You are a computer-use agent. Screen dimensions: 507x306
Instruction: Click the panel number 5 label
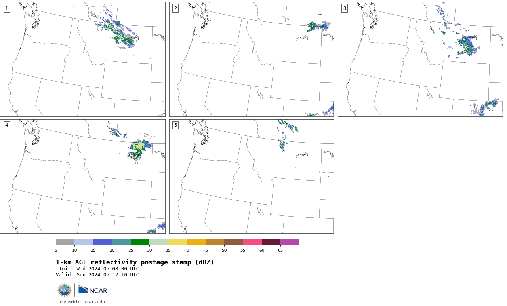point(175,125)
